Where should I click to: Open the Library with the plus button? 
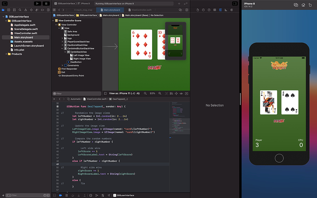[179, 3]
